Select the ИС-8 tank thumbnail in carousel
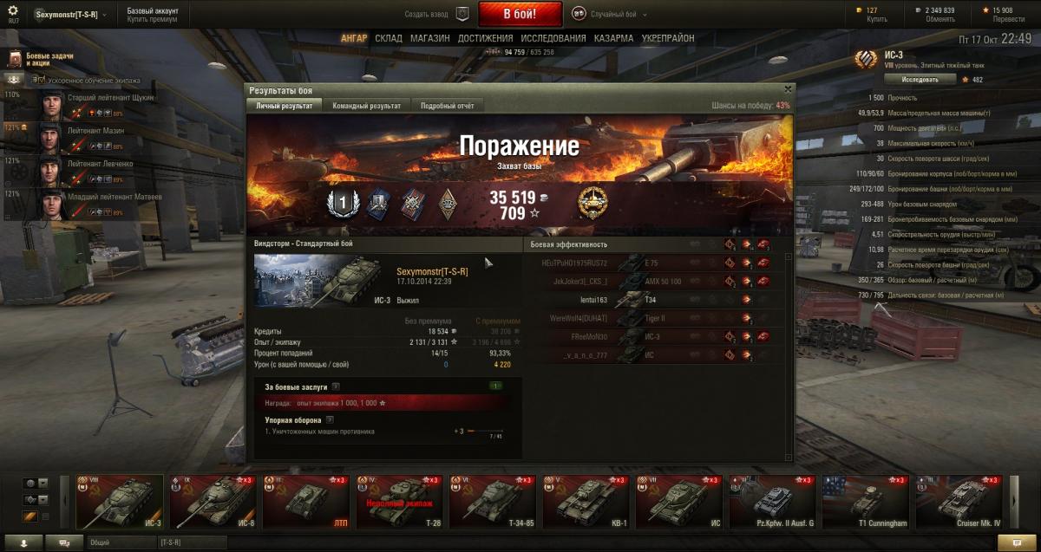The width and height of the screenshot is (1041, 552). tap(215, 502)
